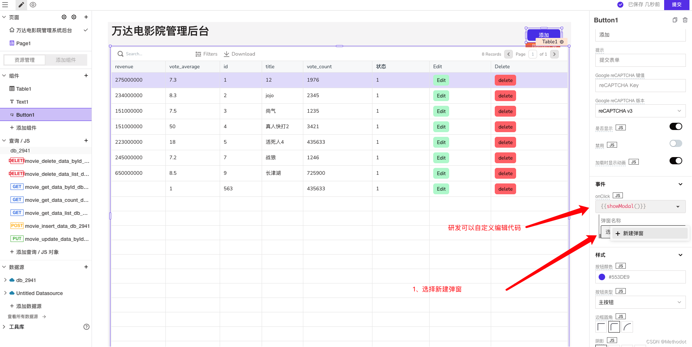Click Edit for the jojo row

point(441,96)
